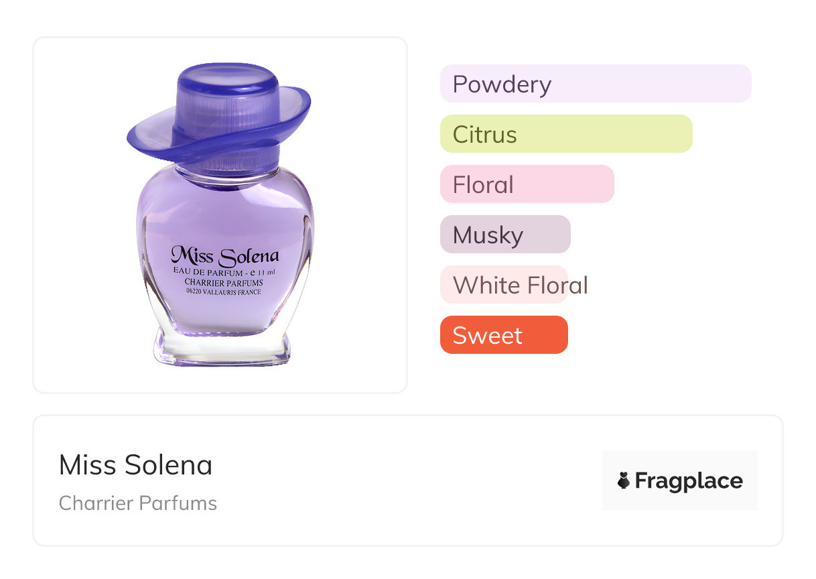Click the script "Miss Solena" on the bottle
The image size is (816, 579).
pyautogui.click(x=224, y=255)
